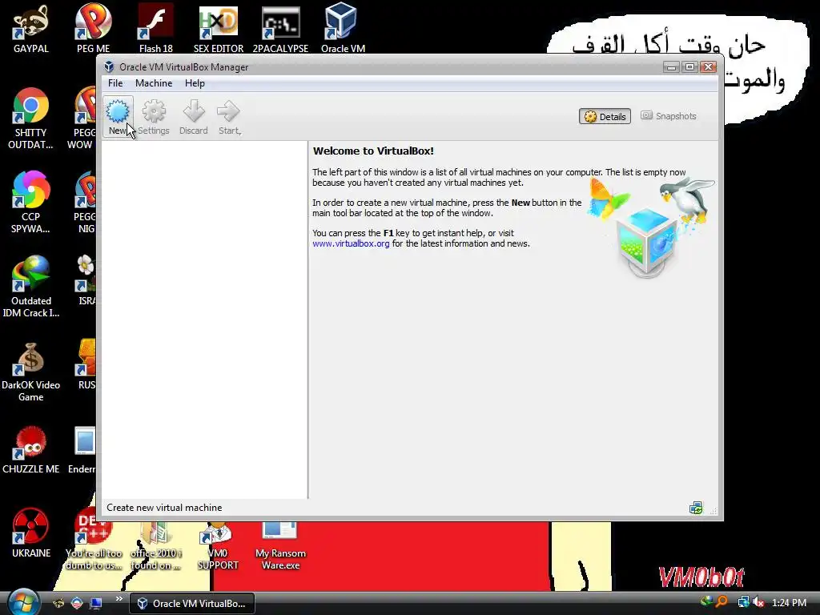Maximize the VirtualBox Manager window

coord(689,67)
